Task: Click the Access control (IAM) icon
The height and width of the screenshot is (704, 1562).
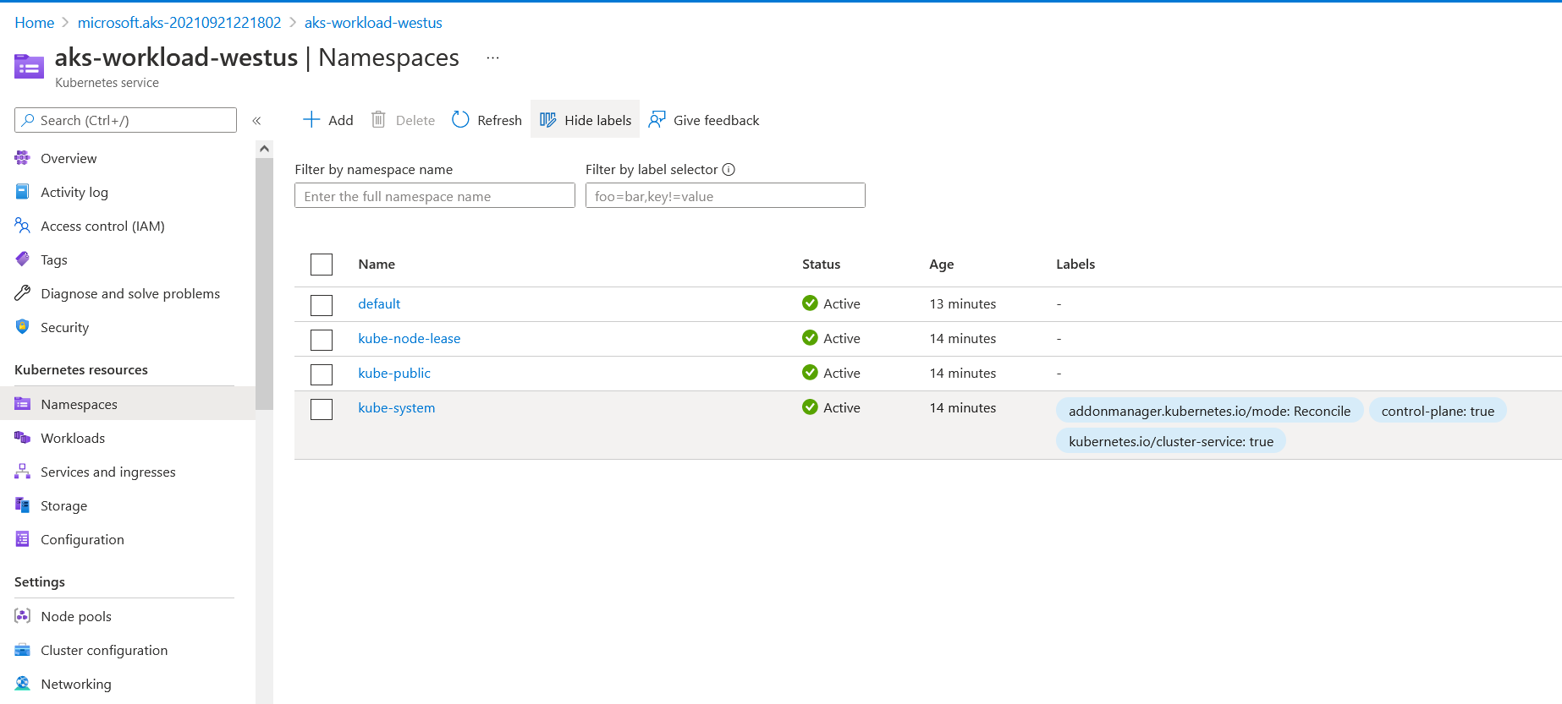Action: coord(23,226)
